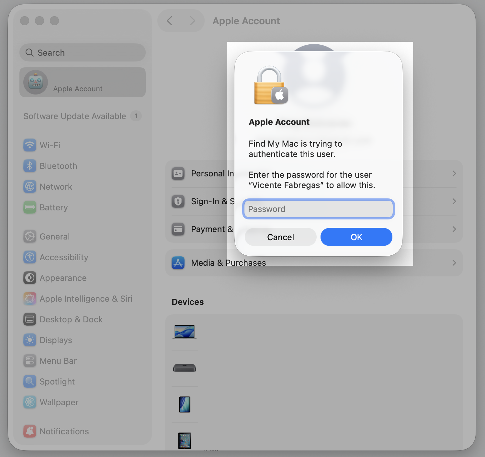Click the Payment credit card icon
This screenshot has width=485, height=457.
(x=178, y=229)
